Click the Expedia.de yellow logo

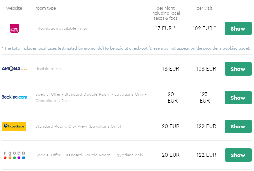click(x=14, y=126)
